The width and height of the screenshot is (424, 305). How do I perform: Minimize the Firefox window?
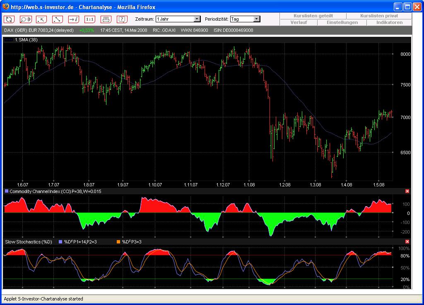pos(398,7)
